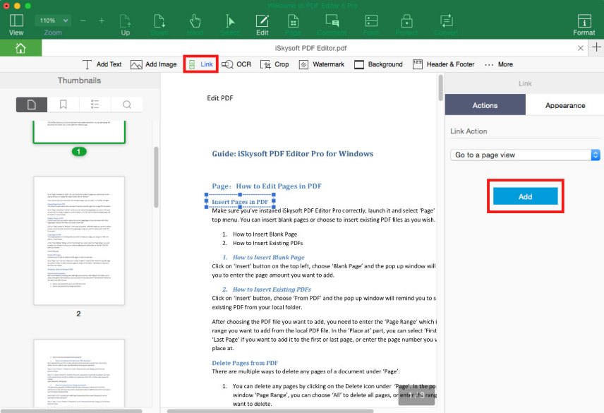Image resolution: width=604 pixels, height=413 pixels.
Task: Open the Background tool
Action: pyautogui.click(x=378, y=64)
